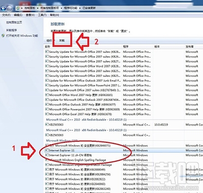Click the Forward navigation arrow button
Screen dimensions: 203x193
coord(10,8)
